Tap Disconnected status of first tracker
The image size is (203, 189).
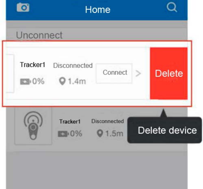73,66
